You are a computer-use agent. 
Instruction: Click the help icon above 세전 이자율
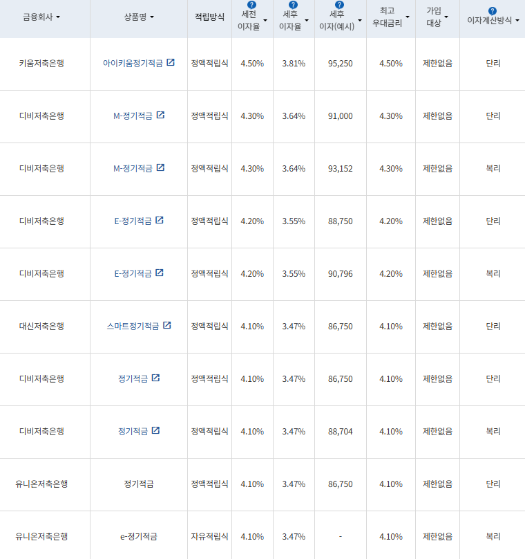click(251, 5)
